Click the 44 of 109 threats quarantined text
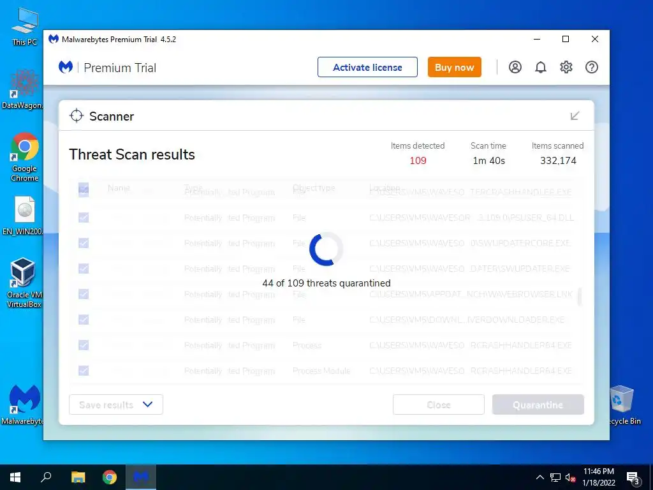 (x=326, y=283)
